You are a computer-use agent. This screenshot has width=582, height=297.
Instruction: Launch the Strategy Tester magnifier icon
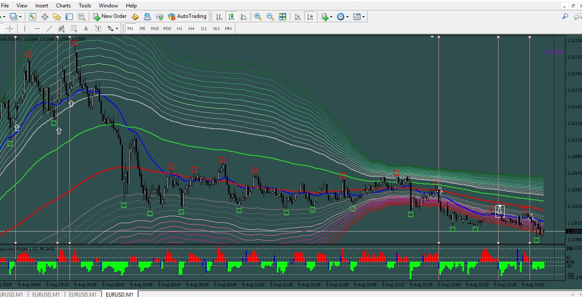pos(81,17)
